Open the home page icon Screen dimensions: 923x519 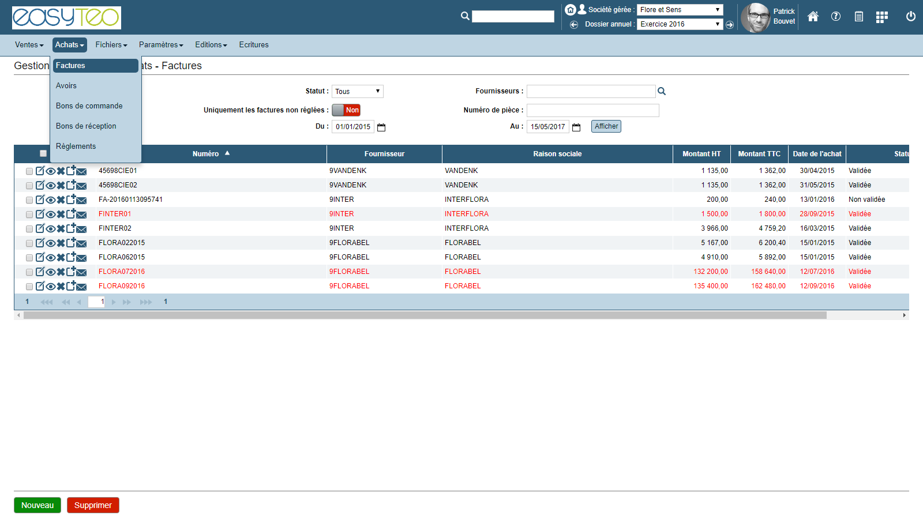(x=813, y=17)
